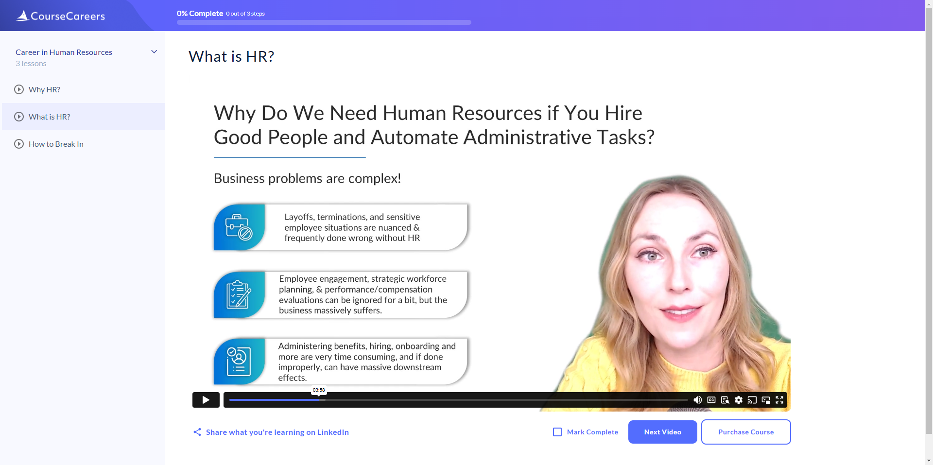Cast the video to another screen
Screen dimensions: 933x465
[753, 400]
